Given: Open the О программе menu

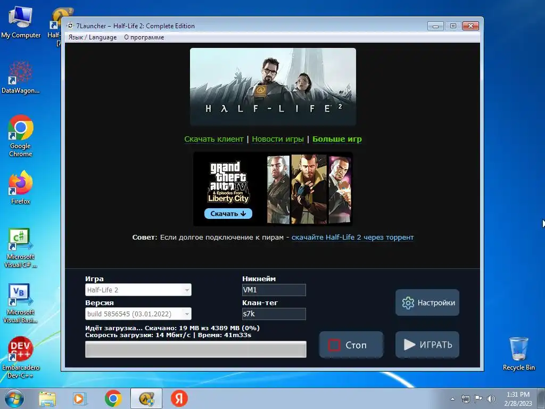Looking at the screenshot, I should [x=144, y=37].
